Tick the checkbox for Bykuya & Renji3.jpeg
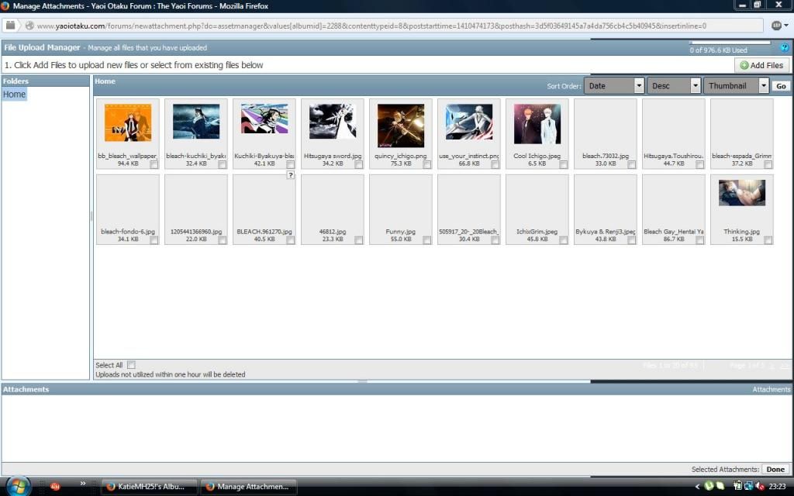 tap(631, 240)
